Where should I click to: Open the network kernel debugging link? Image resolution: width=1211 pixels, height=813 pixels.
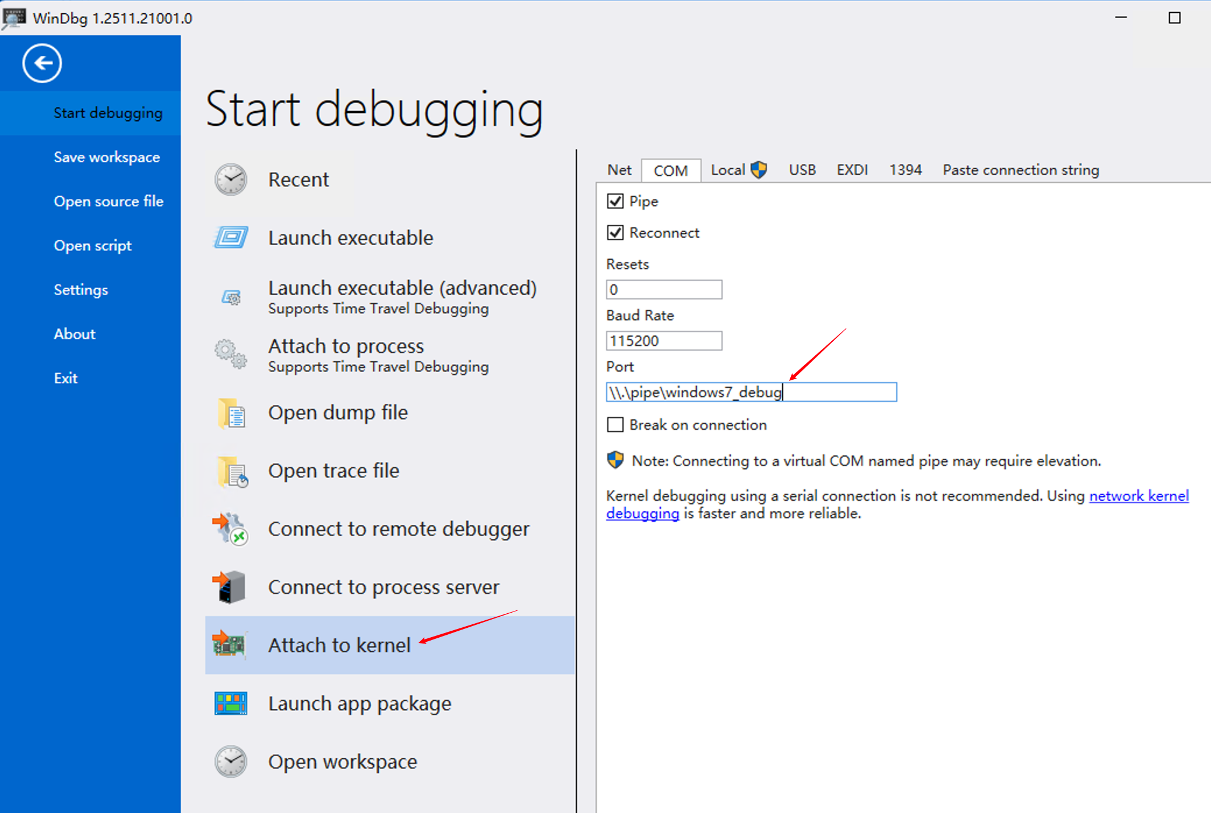tap(1138, 496)
